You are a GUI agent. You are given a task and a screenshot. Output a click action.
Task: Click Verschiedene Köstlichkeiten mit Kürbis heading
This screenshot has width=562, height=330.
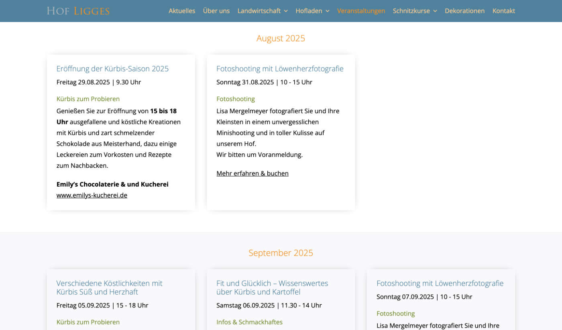click(109, 287)
